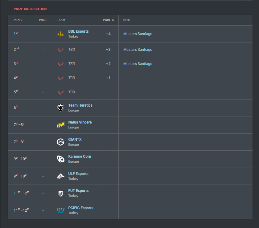Click the +3 points value

[108, 50]
